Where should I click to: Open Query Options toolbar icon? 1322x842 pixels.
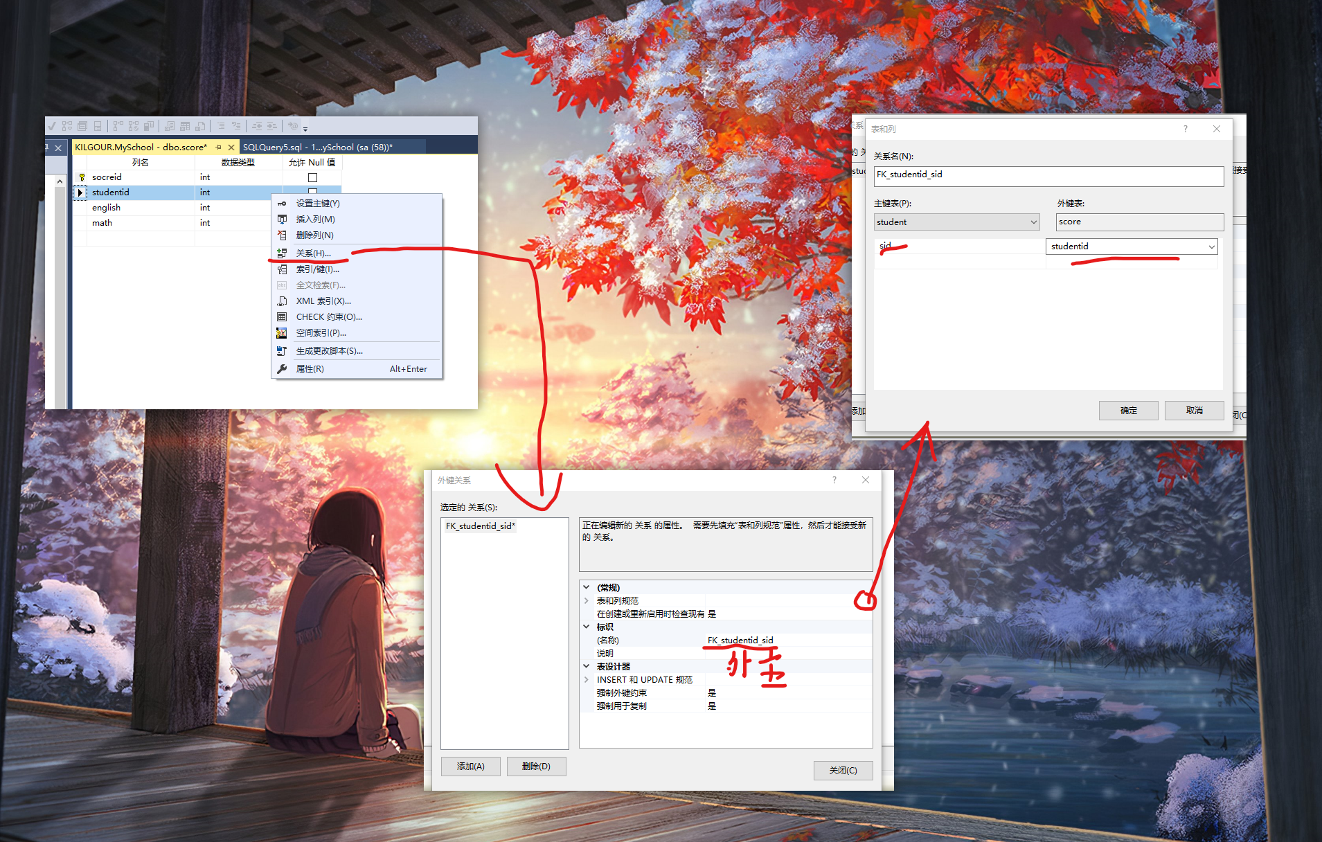[x=82, y=126]
